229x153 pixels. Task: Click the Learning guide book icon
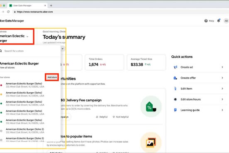point(175,110)
